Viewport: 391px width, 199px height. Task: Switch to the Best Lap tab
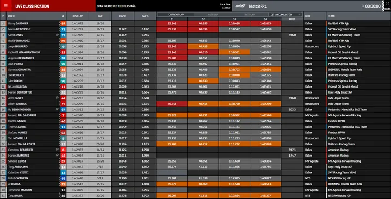[x=249, y=15]
